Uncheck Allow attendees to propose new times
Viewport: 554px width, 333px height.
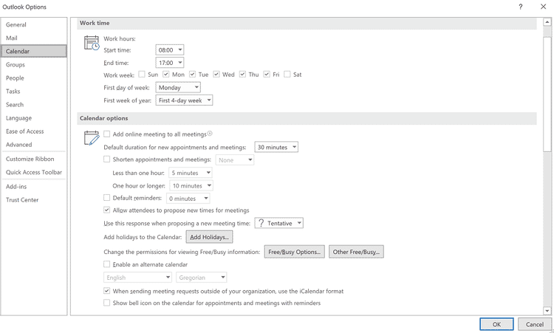pyautogui.click(x=106, y=210)
